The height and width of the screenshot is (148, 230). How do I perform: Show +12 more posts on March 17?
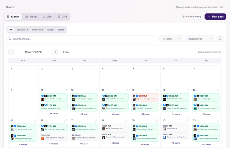[84, 144]
